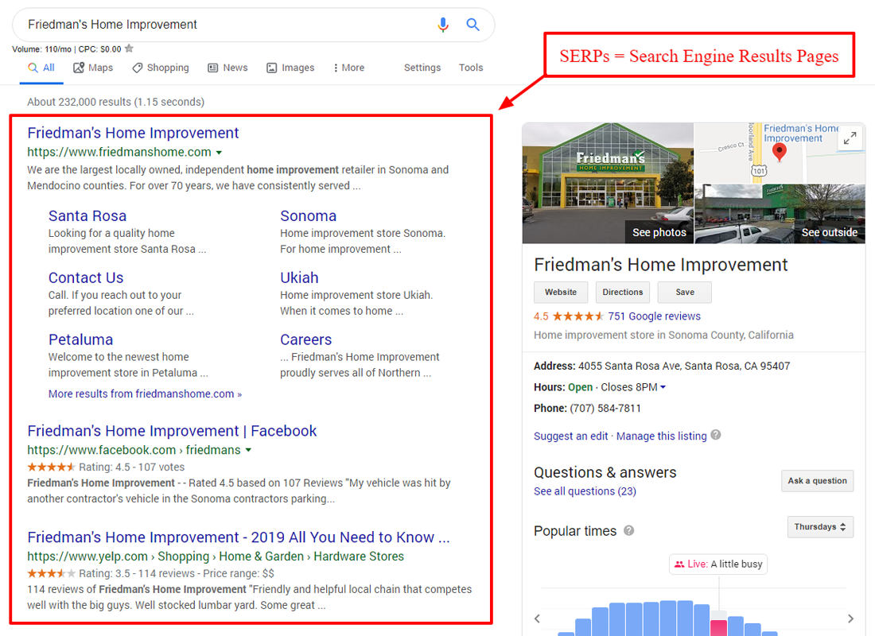Click the Ask a question button
Screen dimensions: 875x636
(x=818, y=481)
